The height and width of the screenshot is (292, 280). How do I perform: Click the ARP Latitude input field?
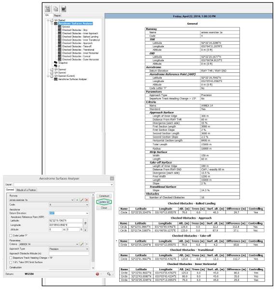pyautogui.click(x=66, y=221)
